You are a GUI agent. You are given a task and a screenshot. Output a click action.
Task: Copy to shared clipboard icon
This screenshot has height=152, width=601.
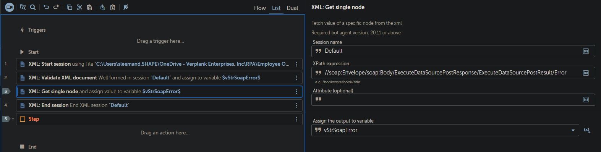click(103, 7)
